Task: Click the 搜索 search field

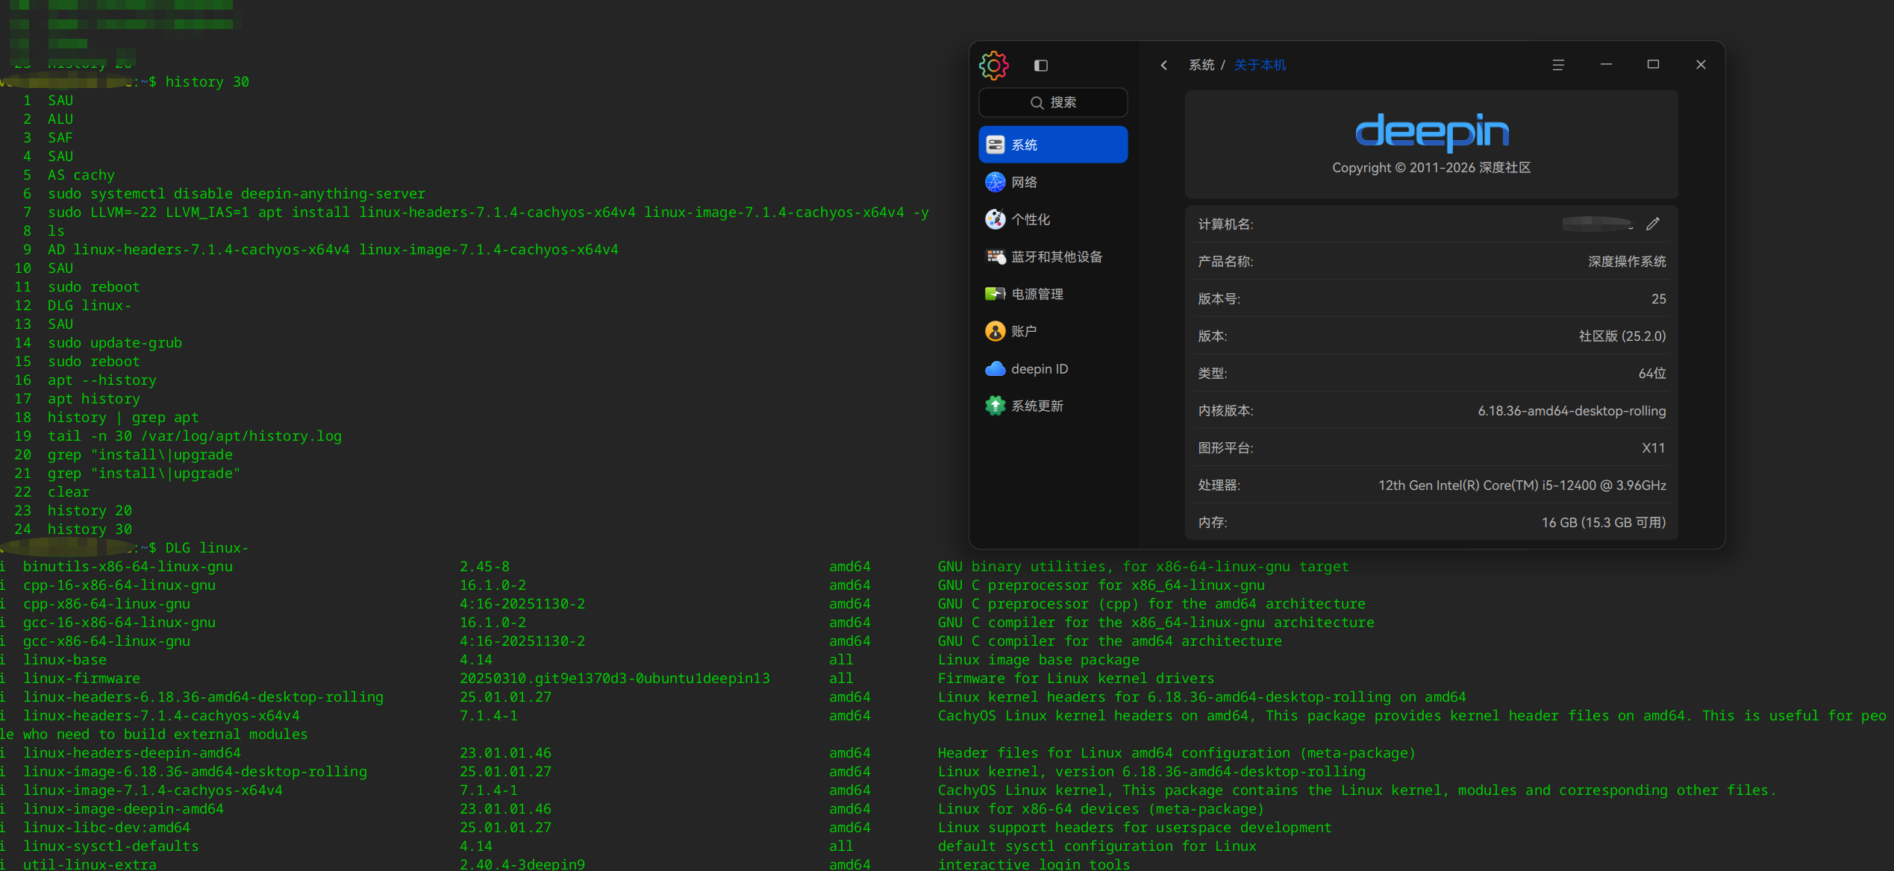Action: point(1053,102)
